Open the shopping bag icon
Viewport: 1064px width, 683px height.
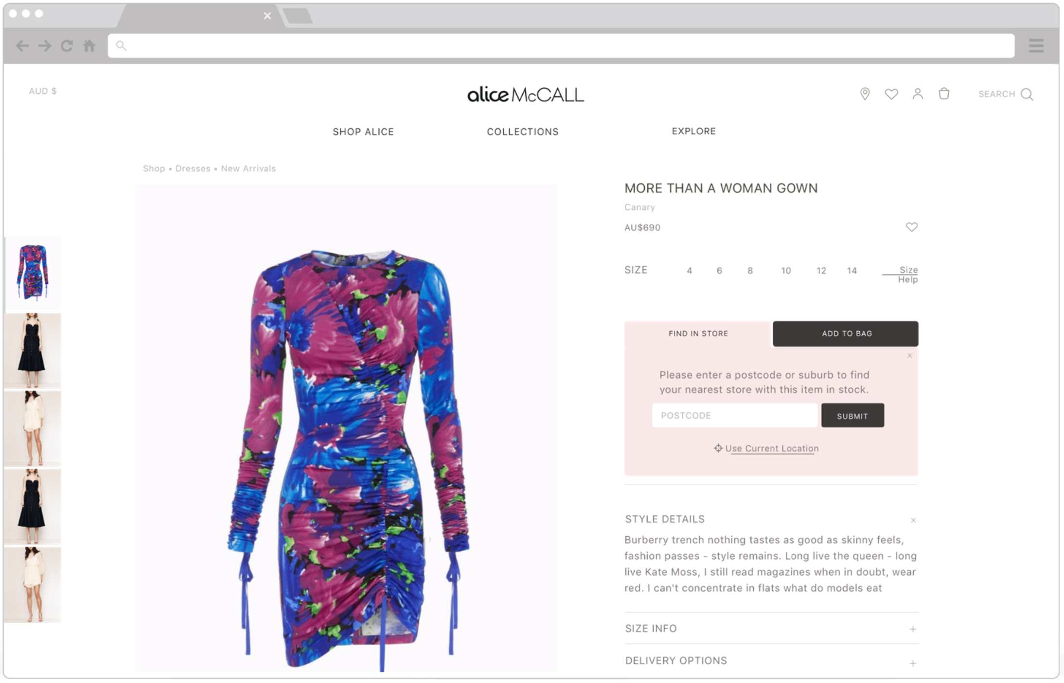coord(943,93)
